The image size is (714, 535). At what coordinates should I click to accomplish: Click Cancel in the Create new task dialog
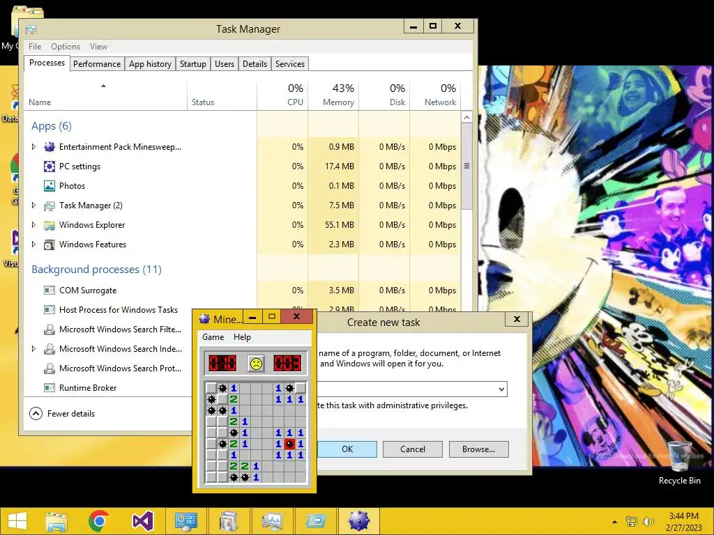(x=413, y=449)
